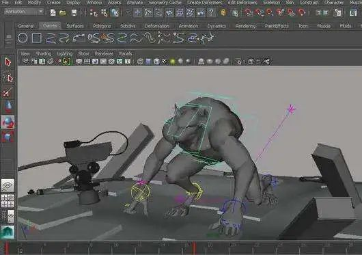Switch to the Polygons shelf tab

[102, 26]
